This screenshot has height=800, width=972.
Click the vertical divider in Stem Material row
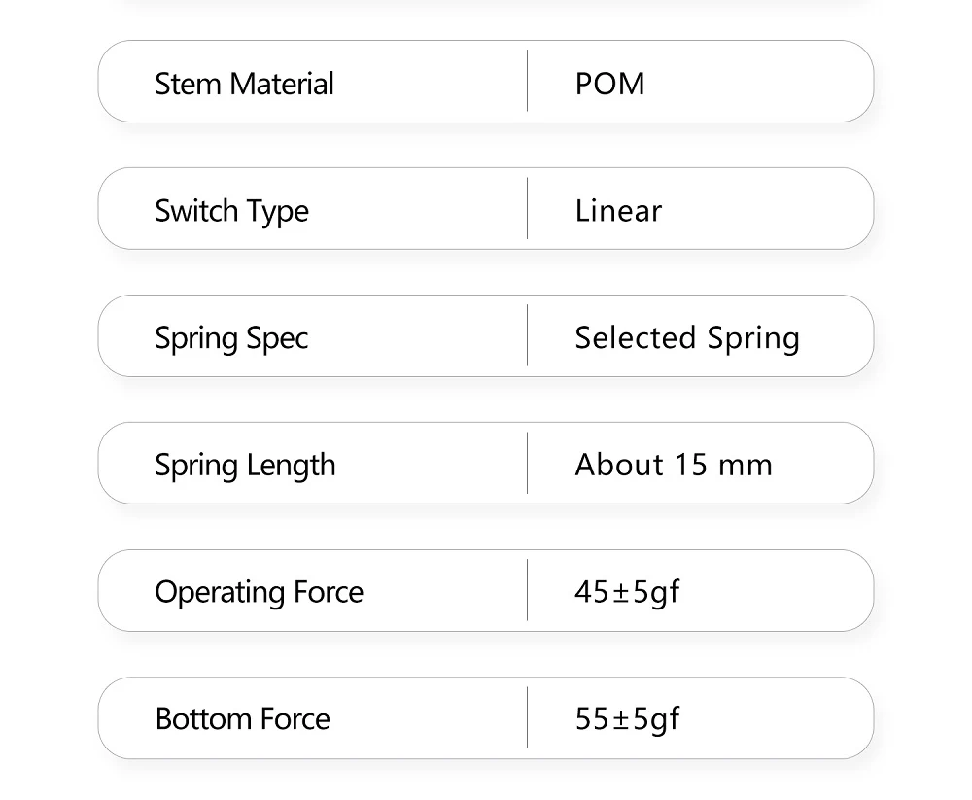[x=527, y=81]
